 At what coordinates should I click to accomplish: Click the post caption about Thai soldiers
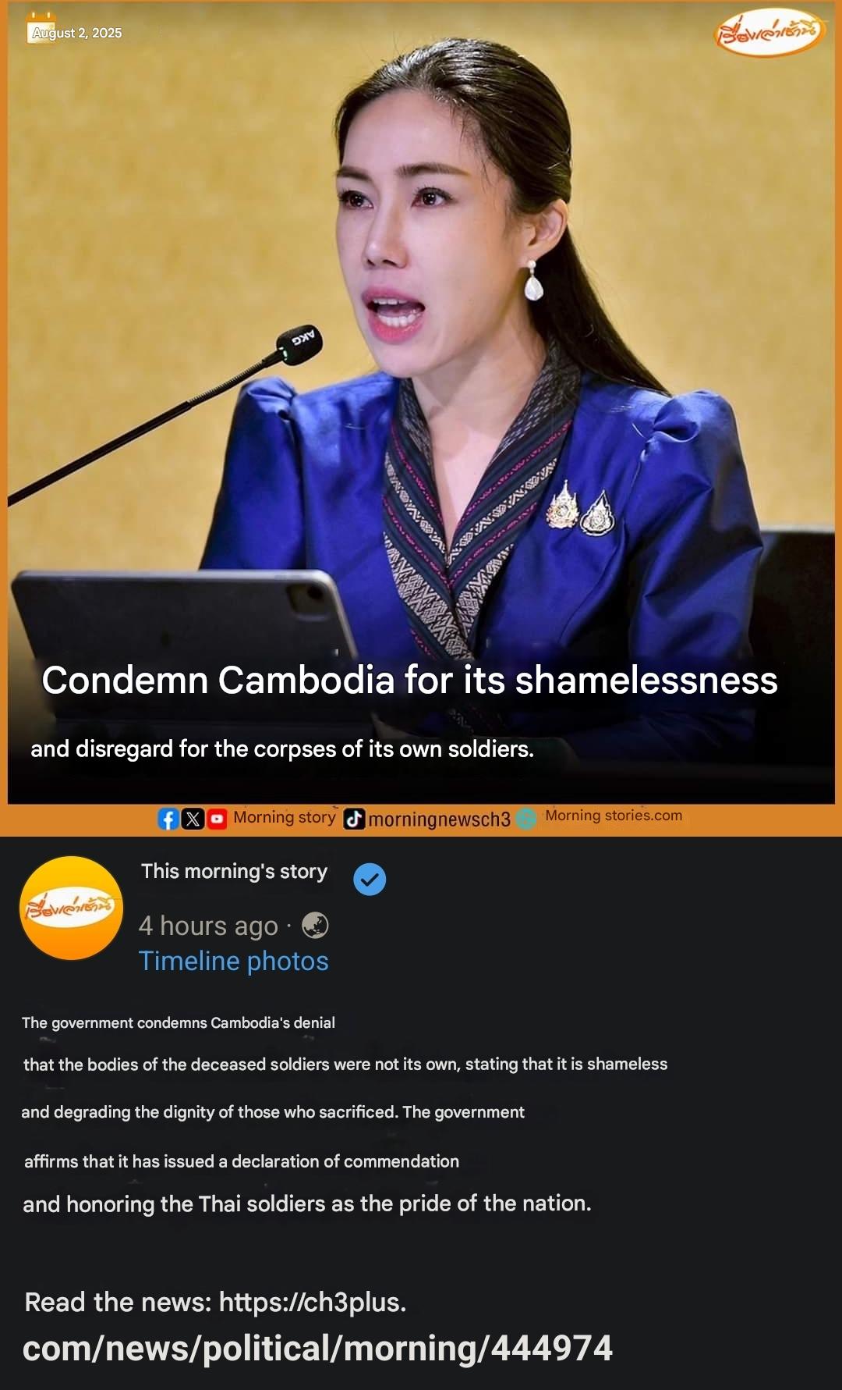345,1113
